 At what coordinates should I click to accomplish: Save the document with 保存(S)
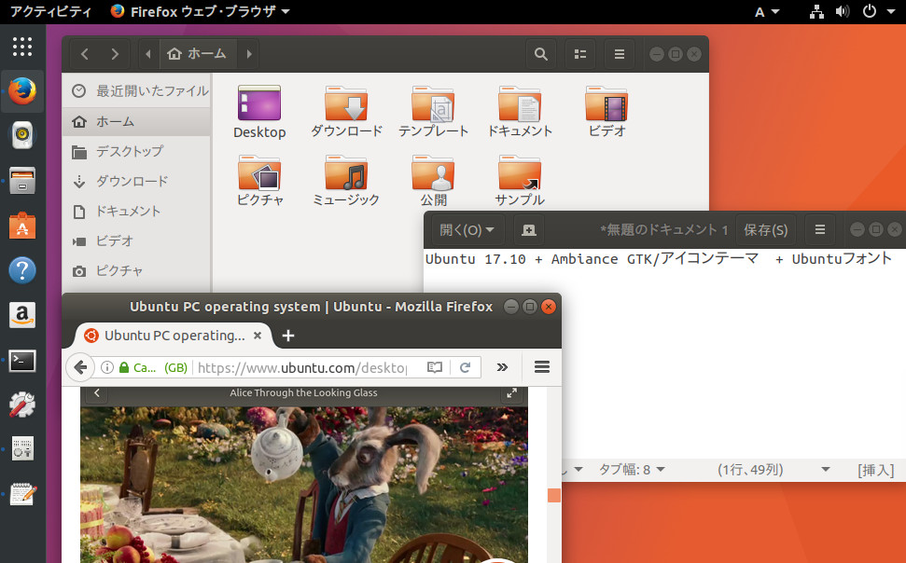click(765, 229)
